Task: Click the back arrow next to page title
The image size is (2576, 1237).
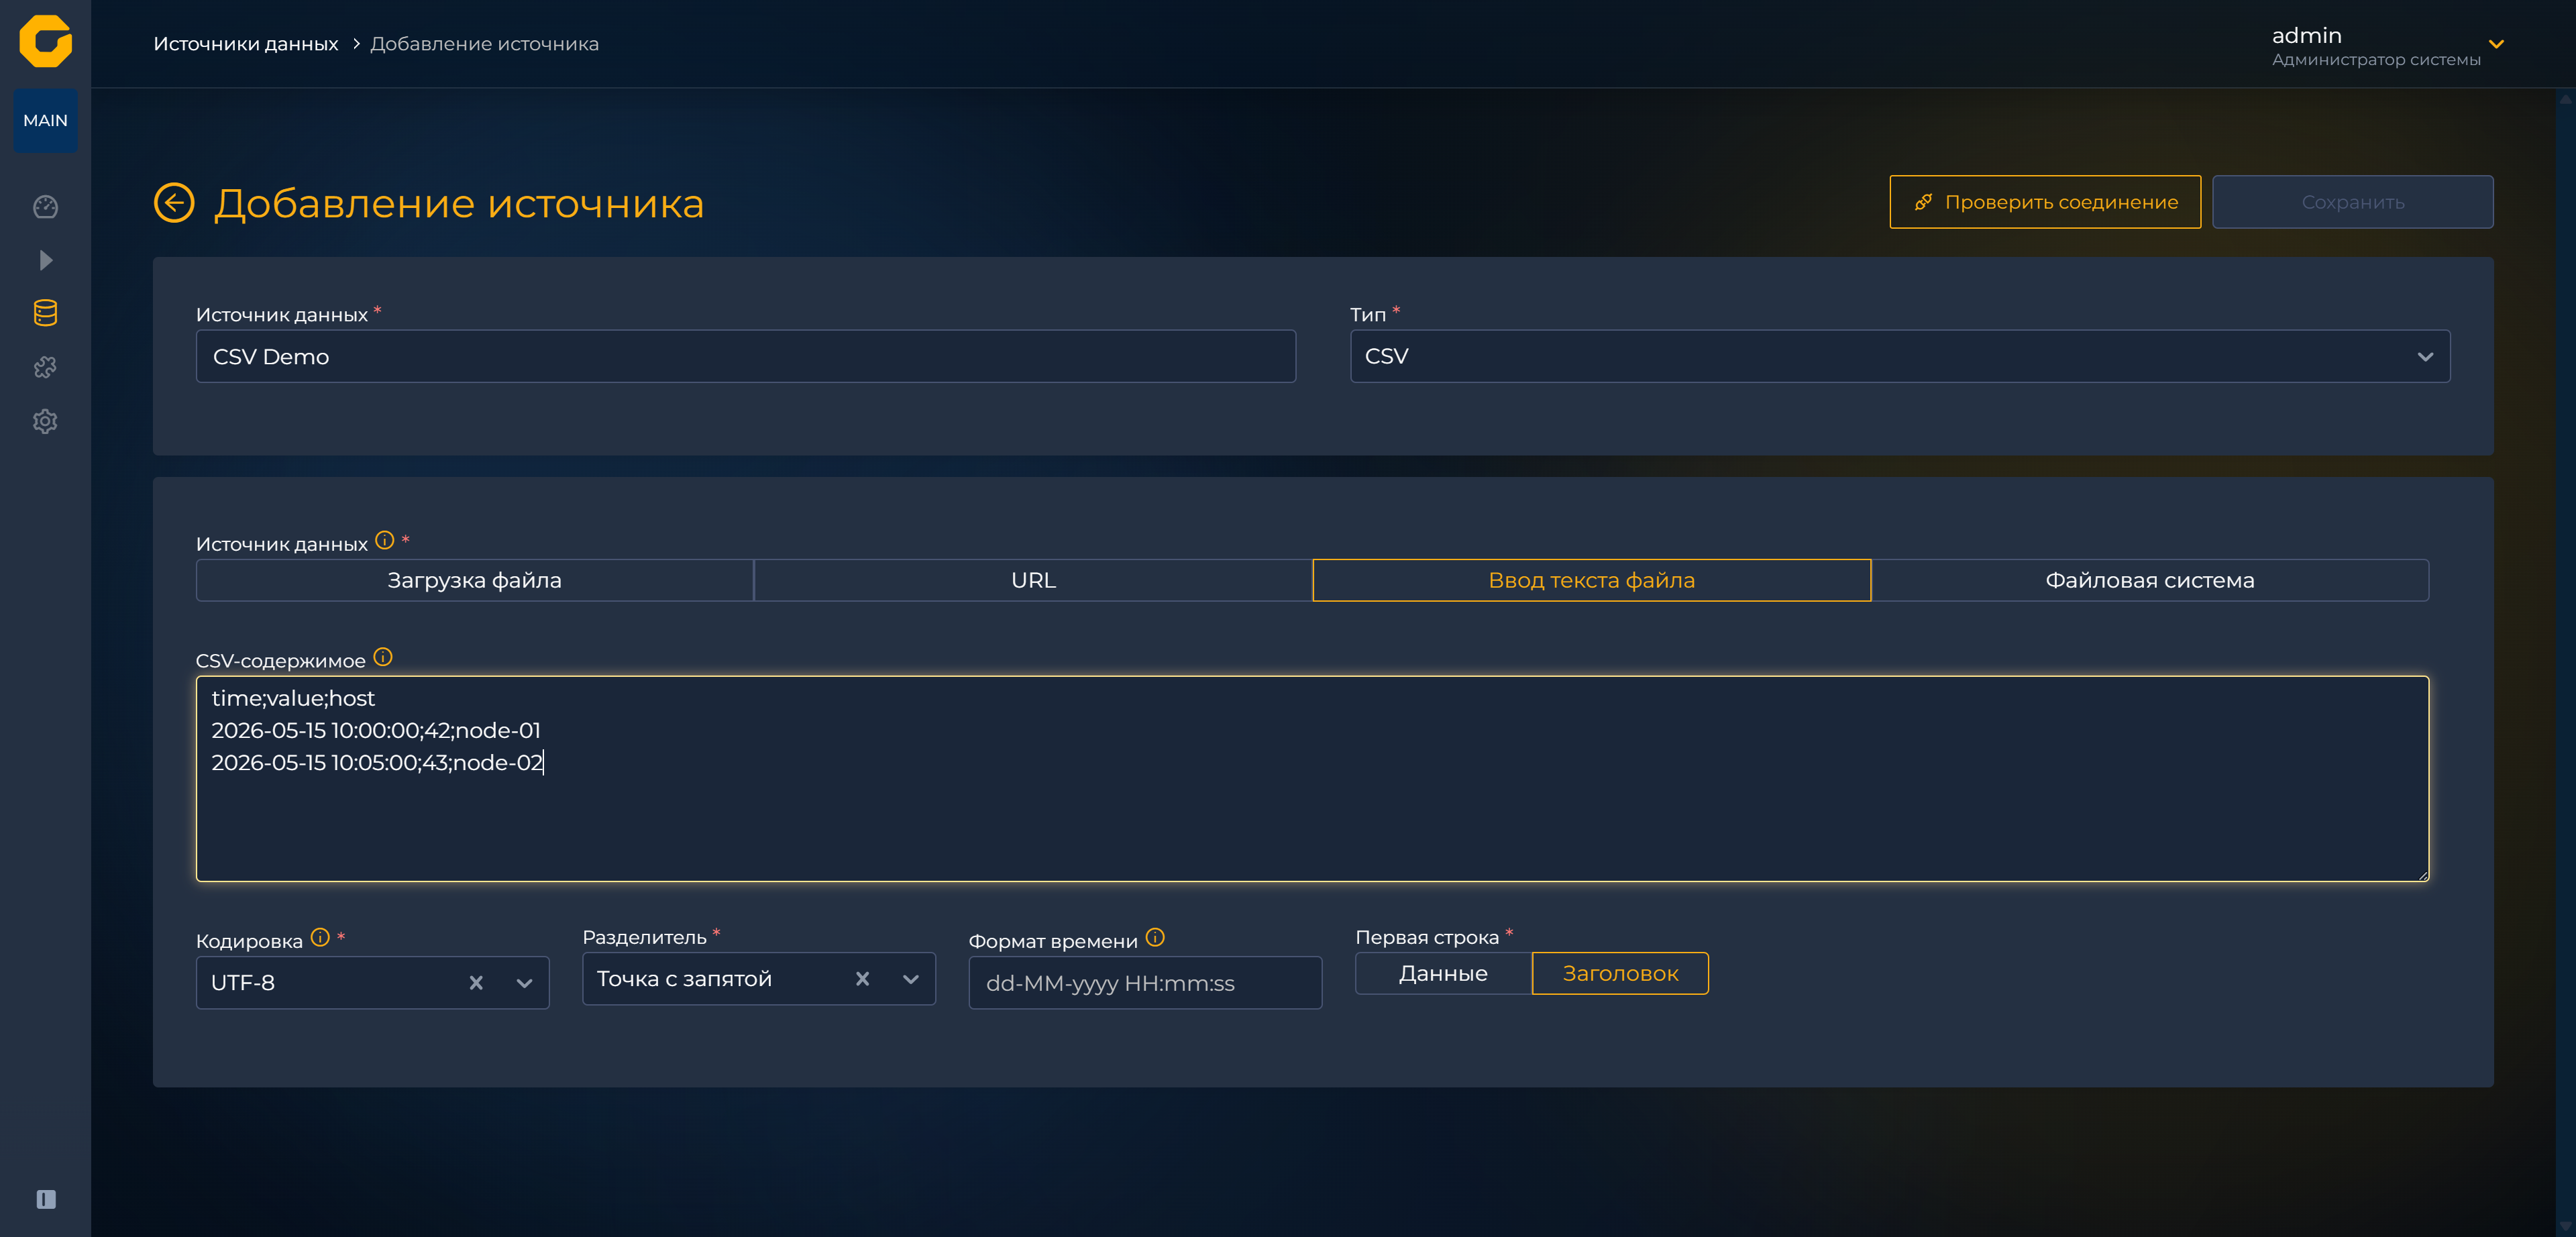Action: pyautogui.click(x=174, y=203)
